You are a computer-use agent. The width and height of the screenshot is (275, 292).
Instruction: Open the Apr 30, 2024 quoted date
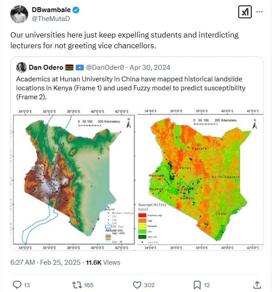click(x=150, y=68)
